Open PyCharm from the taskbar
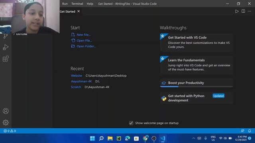255x143 pixels. click(119, 138)
